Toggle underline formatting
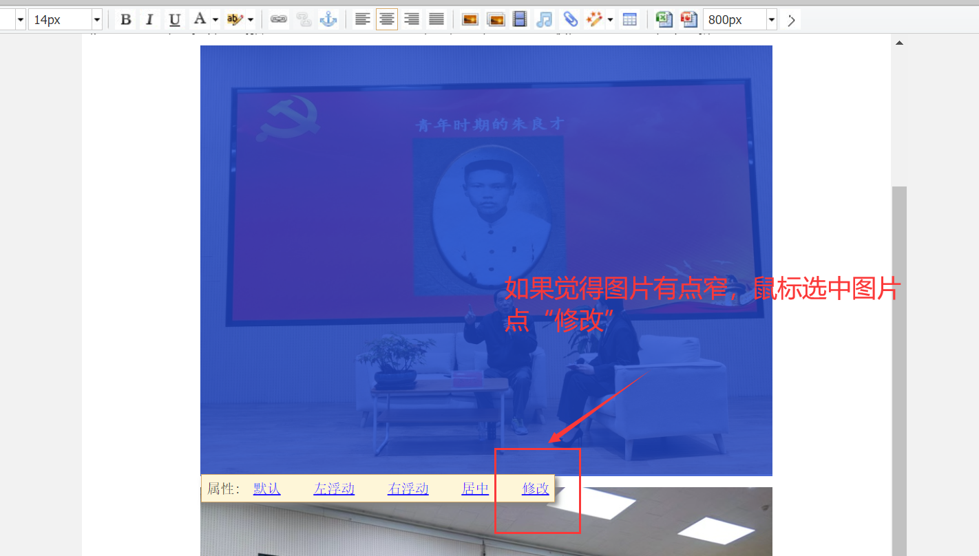 coord(174,20)
